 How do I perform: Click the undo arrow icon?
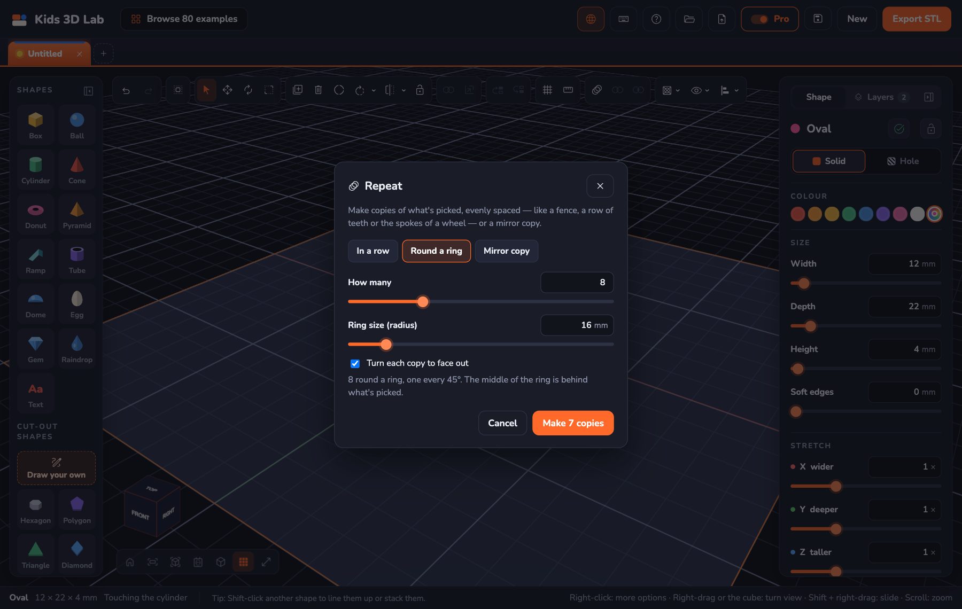coord(126,90)
